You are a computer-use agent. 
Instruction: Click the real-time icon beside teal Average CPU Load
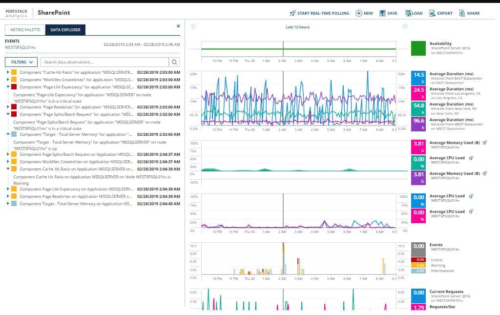pyautogui.click(x=471, y=158)
